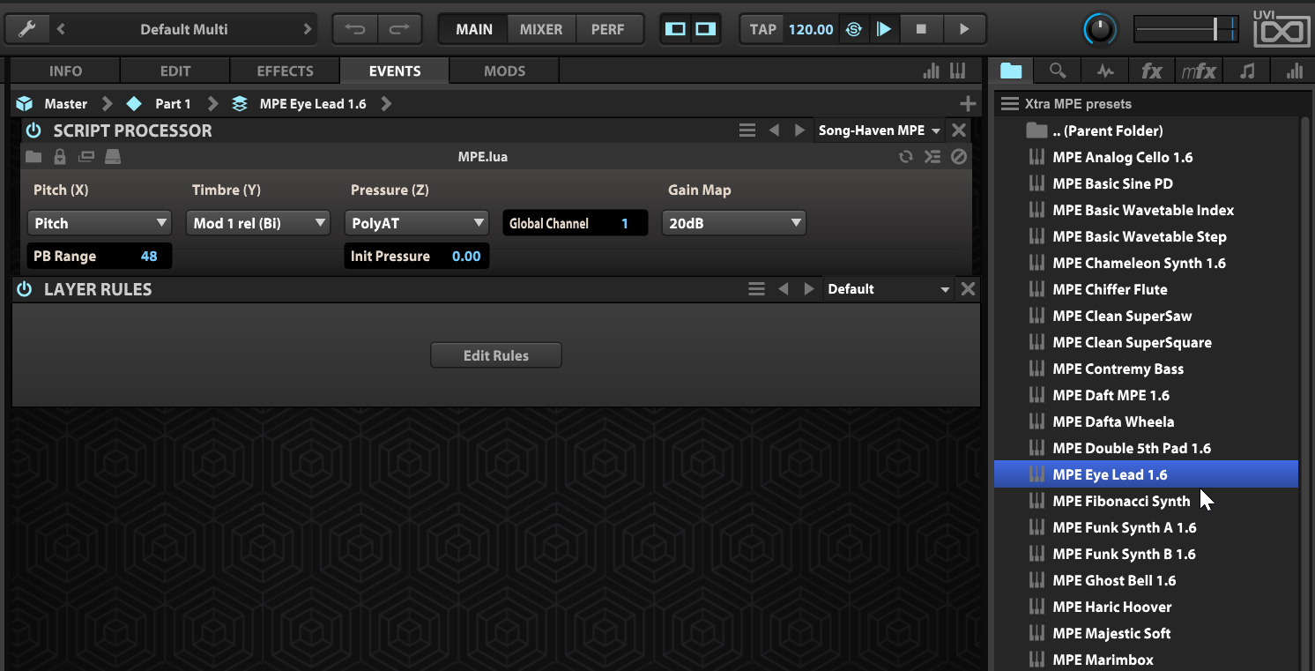Adjust the master volume knob

(1099, 29)
